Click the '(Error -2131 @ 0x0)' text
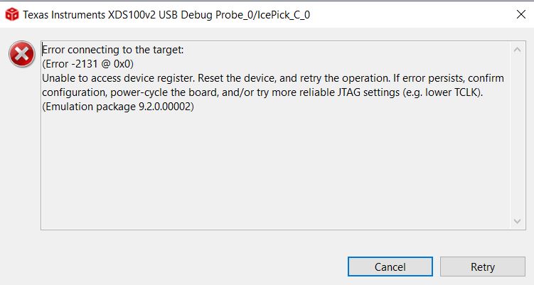 coord(88,64)
